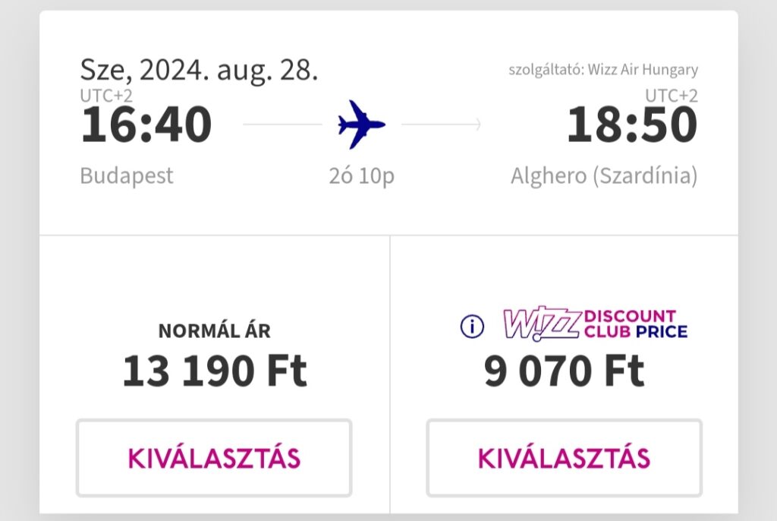Screen dimensions: 777x521
Task: Click the flight date Sze, 2024. aug. 28.
Action: (x=199, y=70)
